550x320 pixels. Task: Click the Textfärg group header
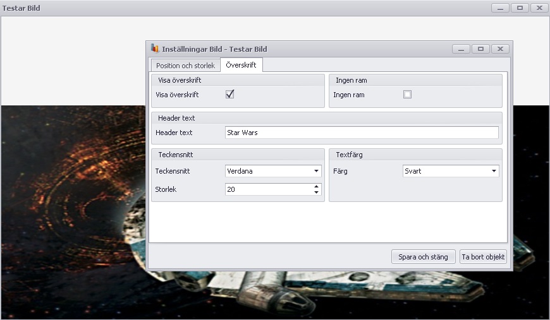[415, 155]
